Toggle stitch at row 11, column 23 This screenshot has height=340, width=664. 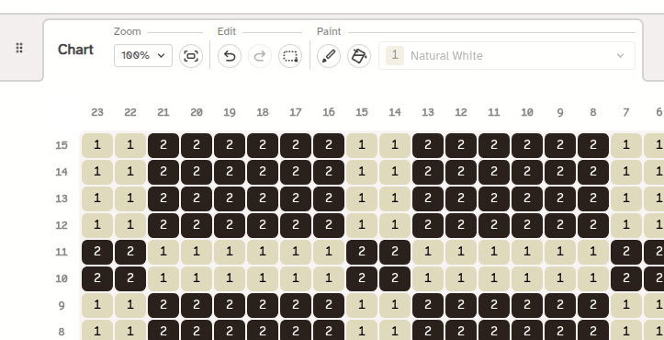[x=97, y=252]
